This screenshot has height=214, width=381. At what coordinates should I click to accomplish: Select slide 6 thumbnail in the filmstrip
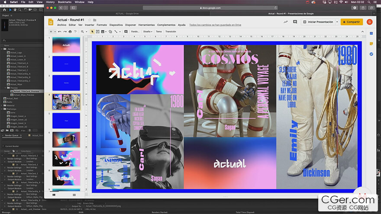(x=66, y=140)
